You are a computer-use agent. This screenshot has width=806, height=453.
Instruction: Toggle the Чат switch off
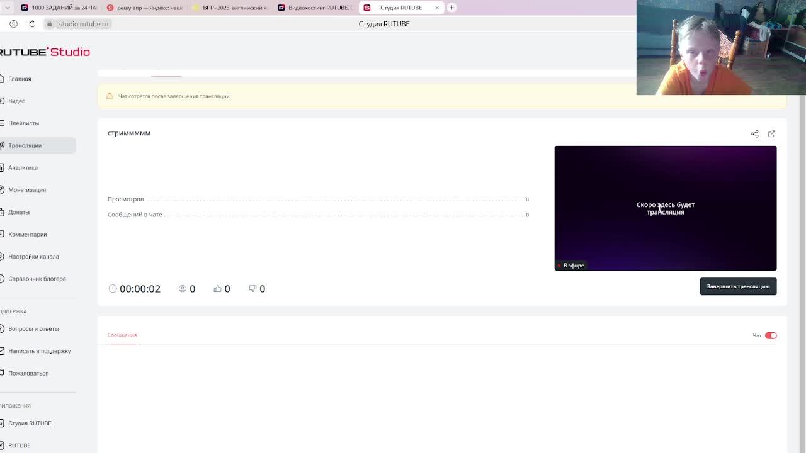(771, 335)
